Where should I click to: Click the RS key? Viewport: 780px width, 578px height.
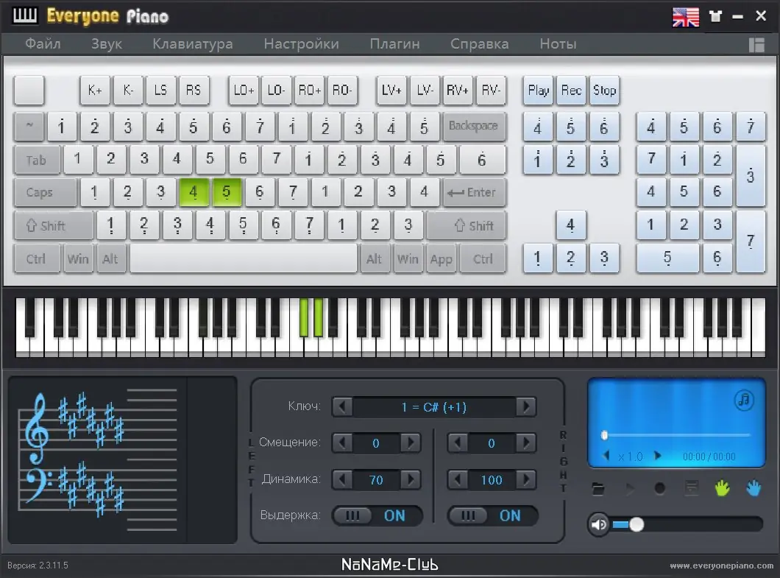(x=194, y=91)
